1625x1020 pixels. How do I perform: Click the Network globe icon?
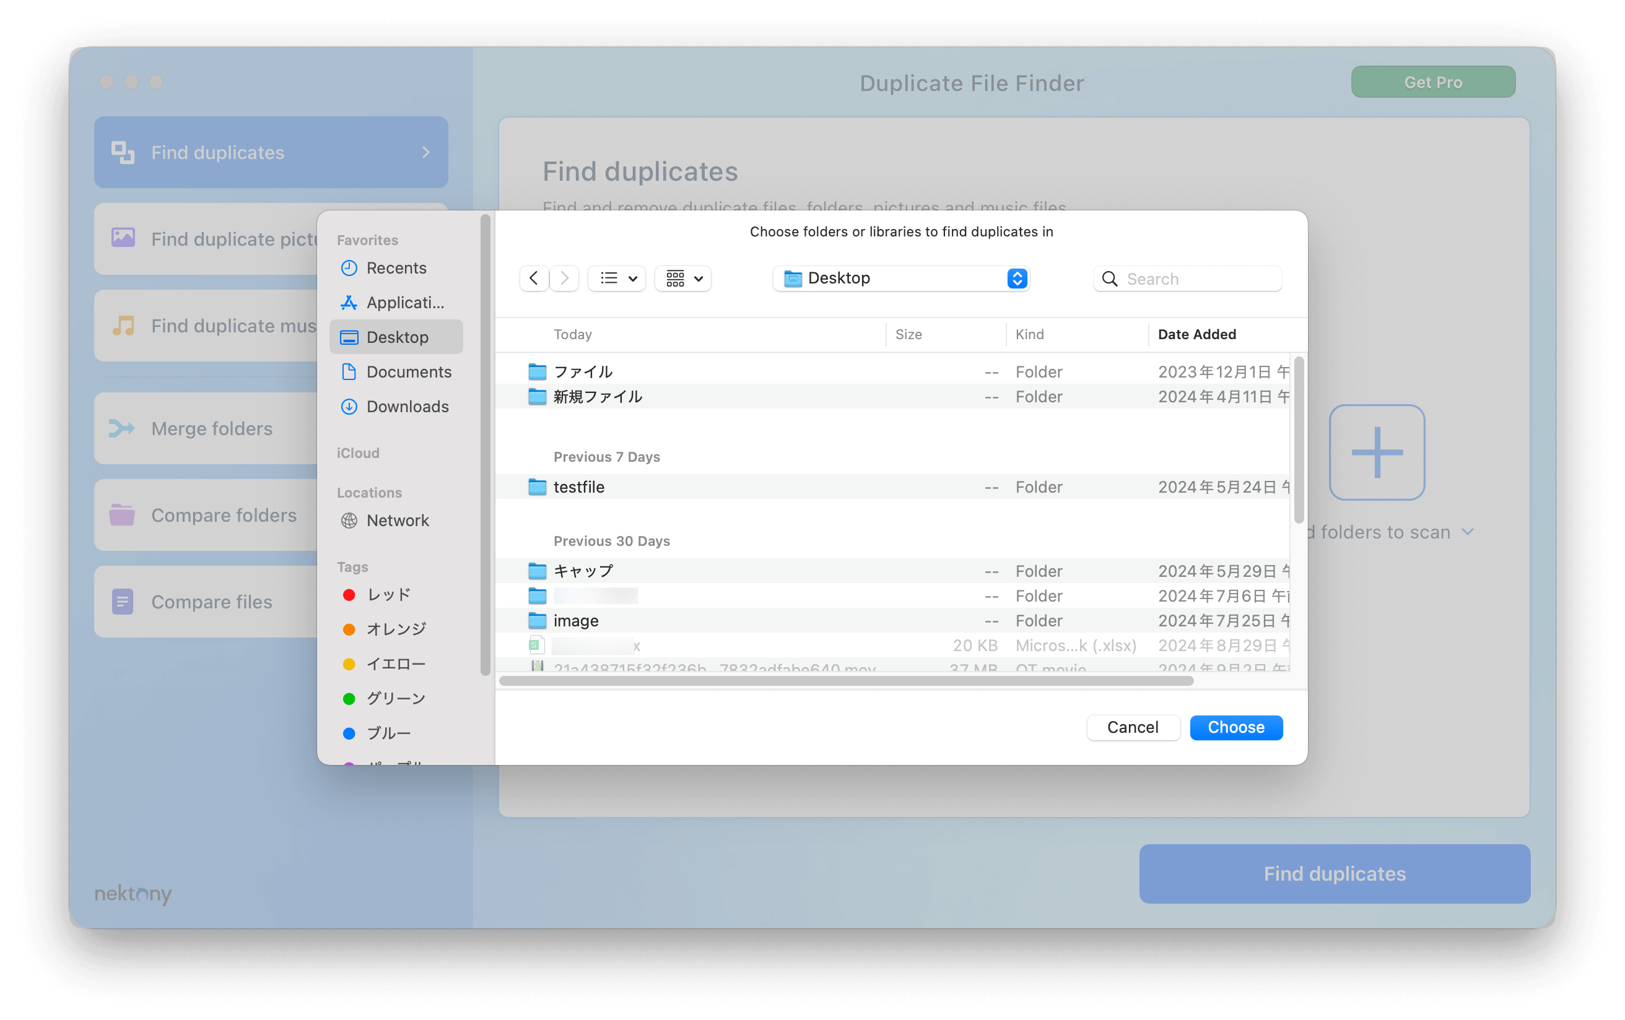pyautogui.click(x=349, y=520)
